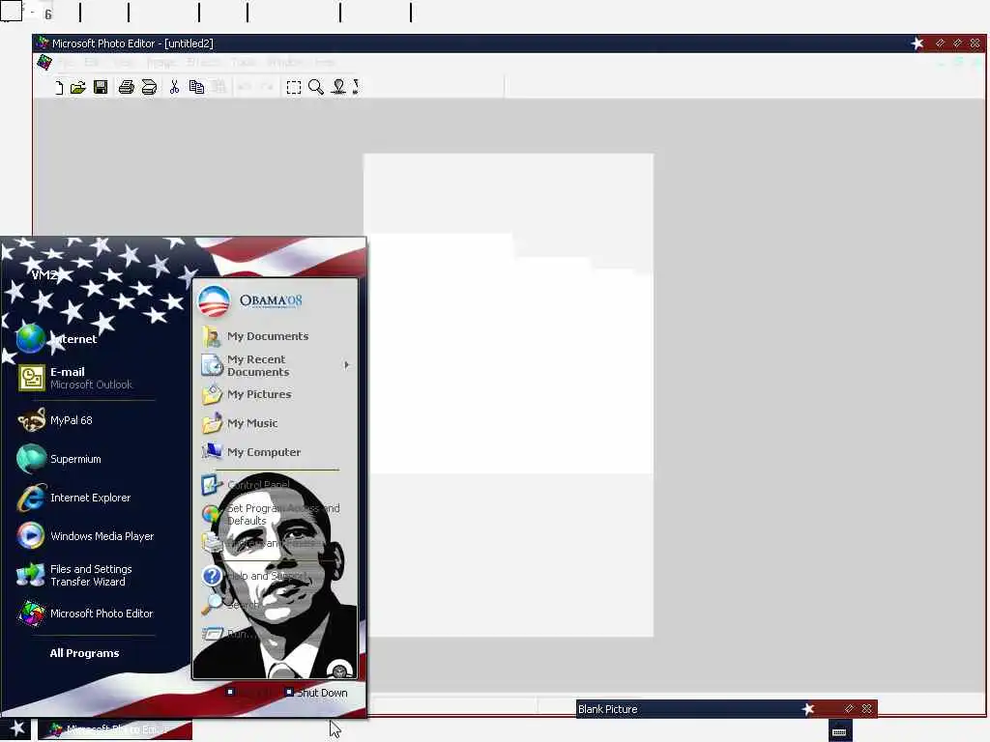Click the greyed Paste toolbar icon
Screen dimensions: 990x742
(219, 88)
